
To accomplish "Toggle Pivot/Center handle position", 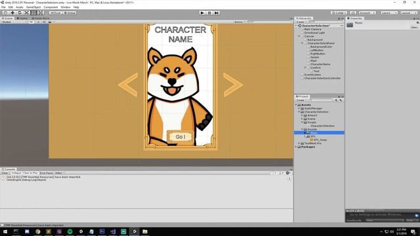I will (55, 13).
